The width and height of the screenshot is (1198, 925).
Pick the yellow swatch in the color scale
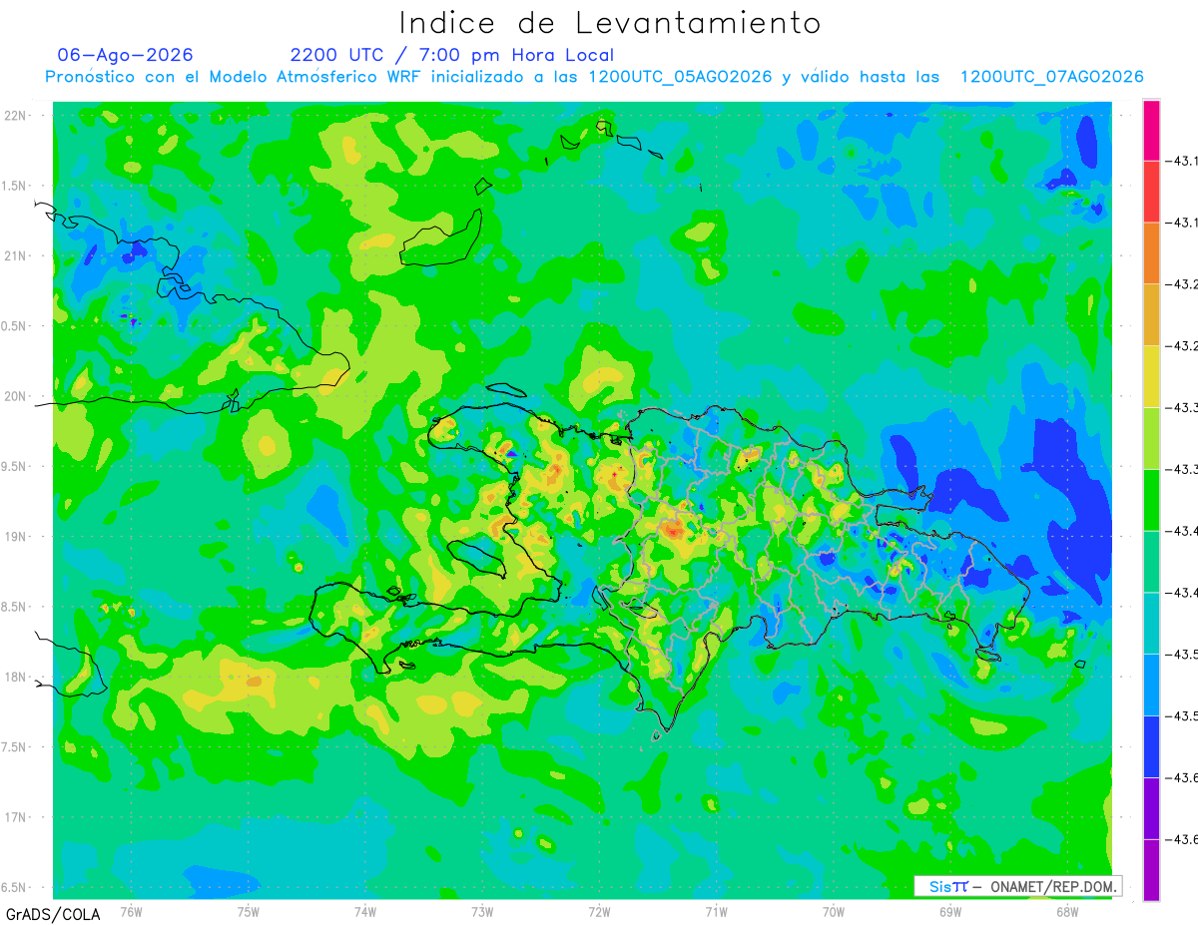point(1151,376)
